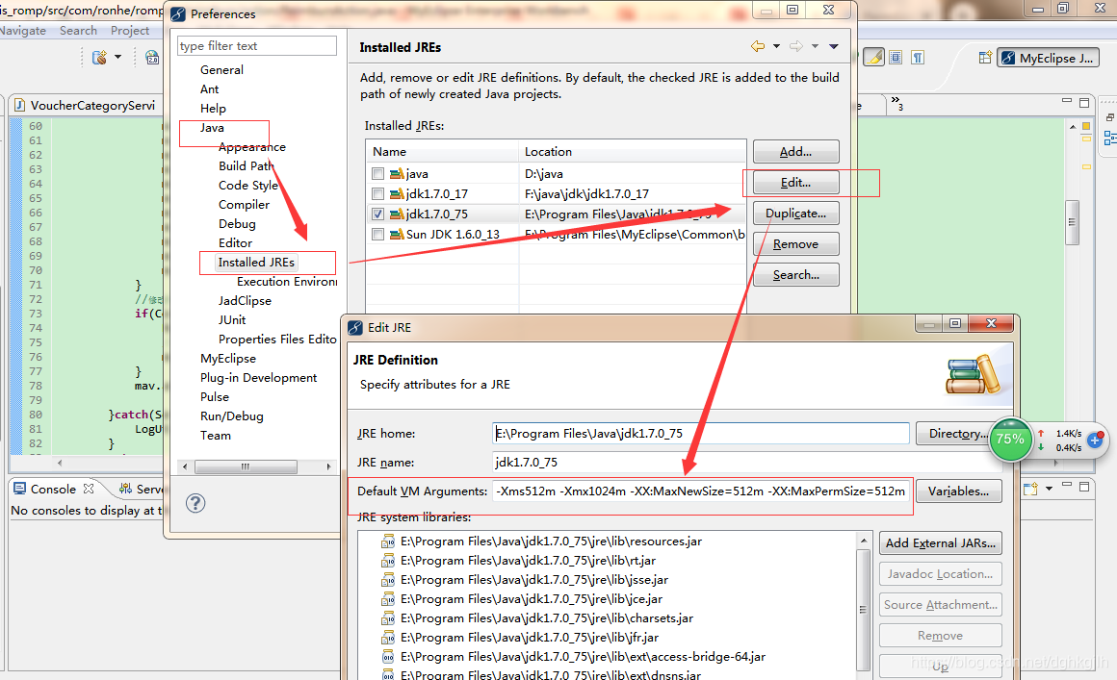1117x680 pixels.
Task: Select charsets.jar library entry
Action: click(546, 618)
